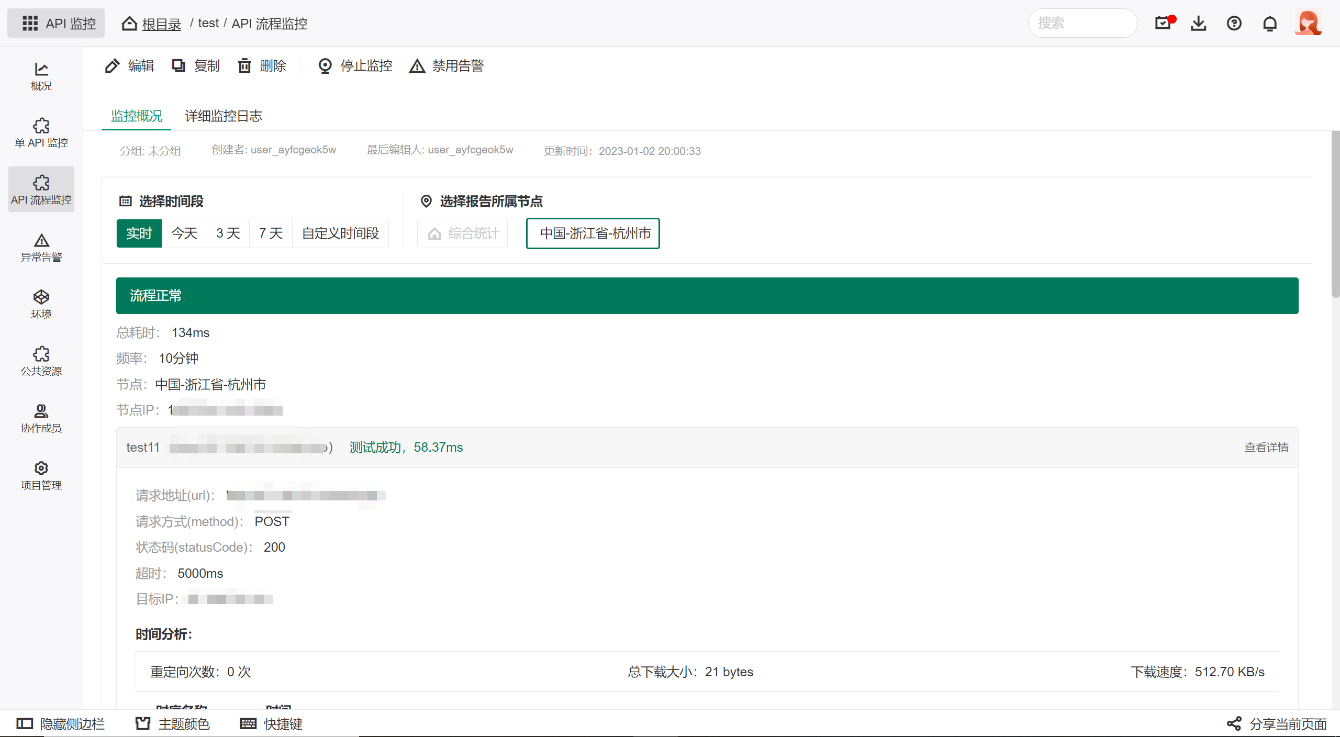This screenshot has height=737, width=1340.
Task: Select the 7 天 time range
Action: (x=271, y=233)
